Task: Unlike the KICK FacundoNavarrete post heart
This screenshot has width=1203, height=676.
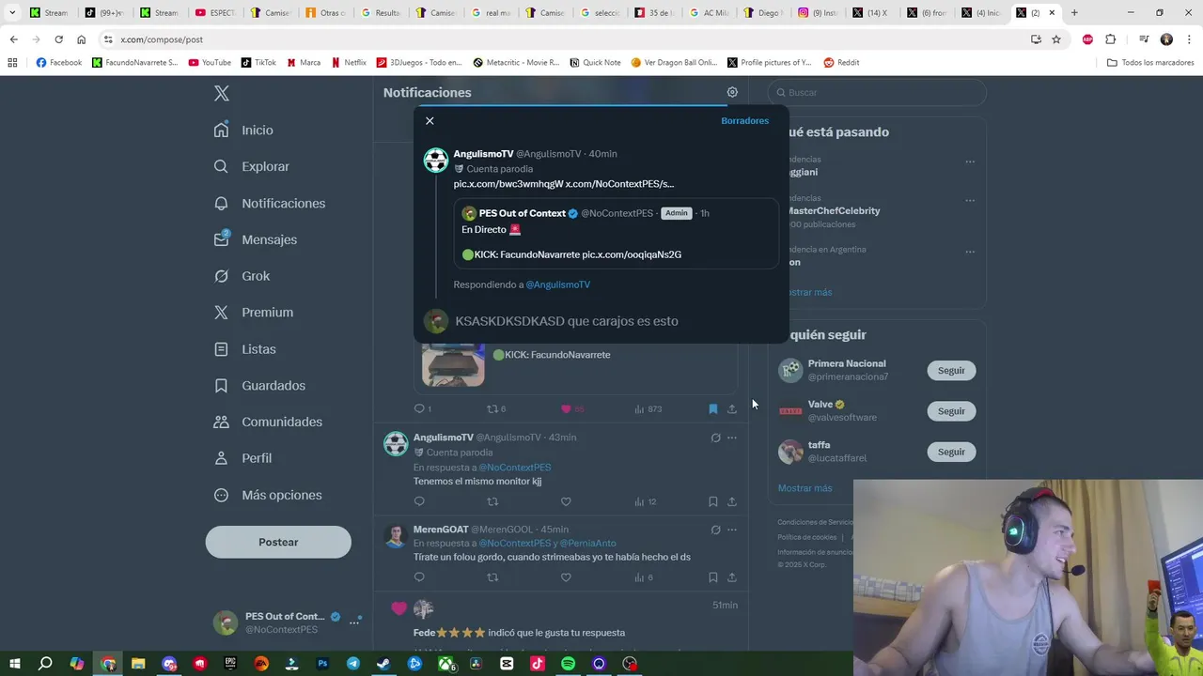Action: pyautogui.click(x=566, y=408)
